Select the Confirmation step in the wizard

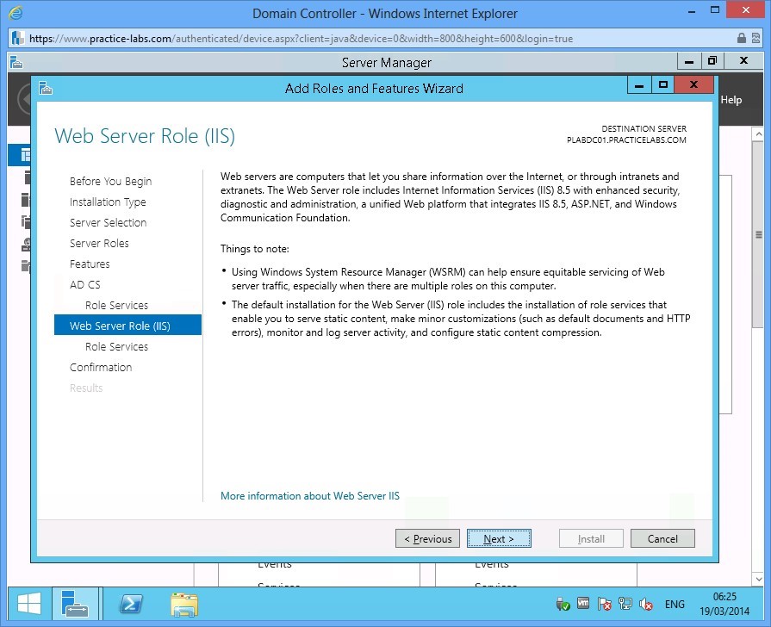click(x=101, y=367)
